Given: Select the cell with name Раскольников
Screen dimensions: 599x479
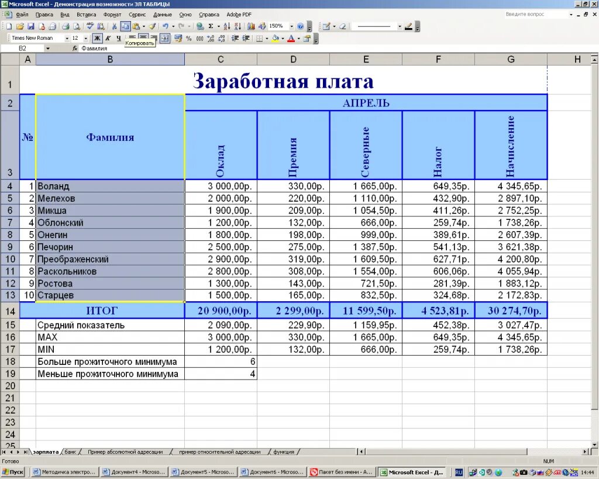Looking at the screenshot, I should (110, 271).
